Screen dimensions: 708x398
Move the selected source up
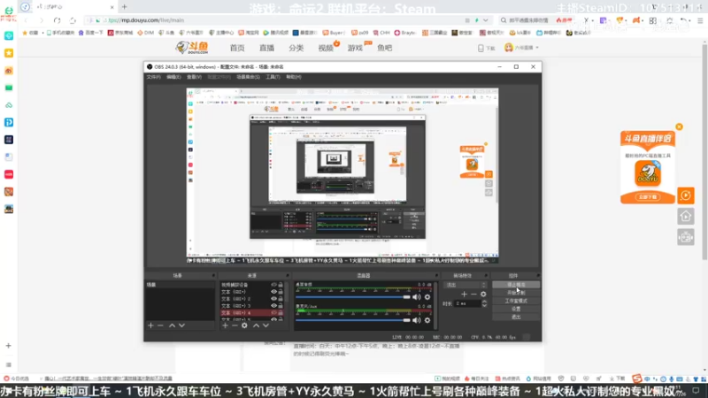point(256,325)
